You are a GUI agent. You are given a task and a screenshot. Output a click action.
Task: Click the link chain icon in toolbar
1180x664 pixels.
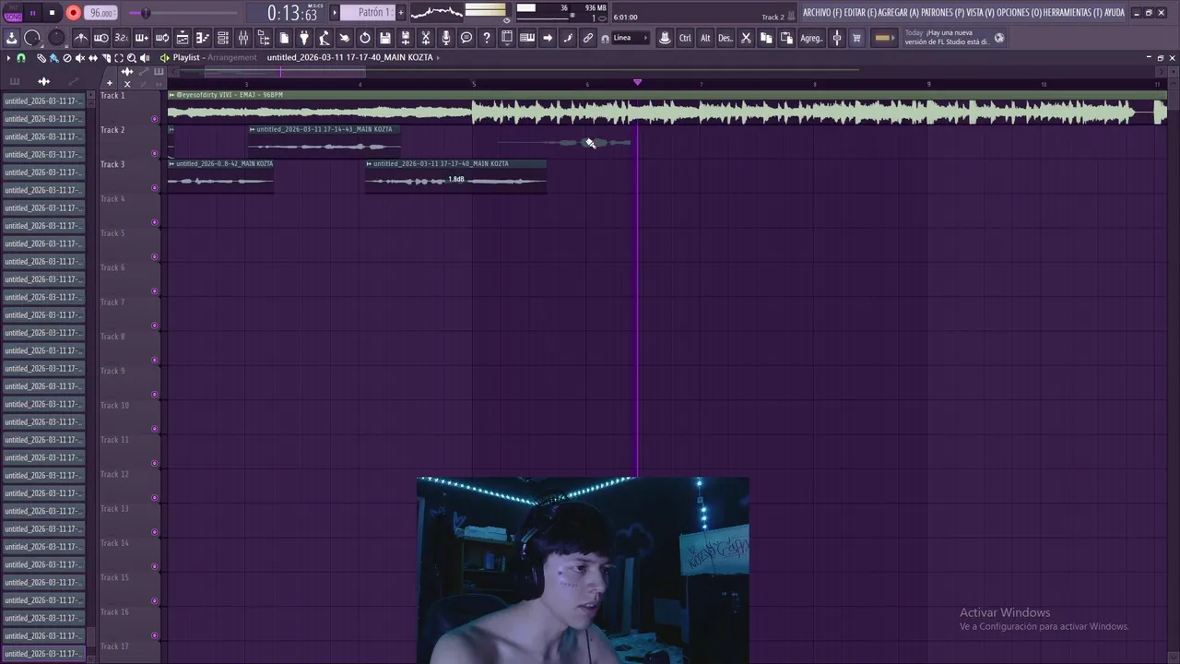pos(588,38)
